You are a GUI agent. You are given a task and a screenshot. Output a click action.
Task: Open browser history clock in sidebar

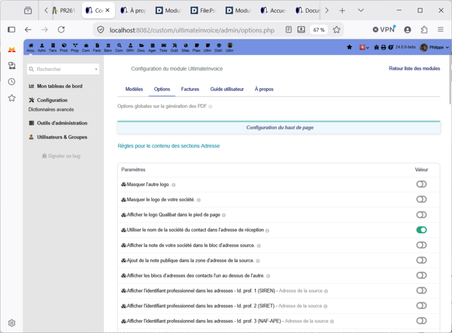(11, 81)
